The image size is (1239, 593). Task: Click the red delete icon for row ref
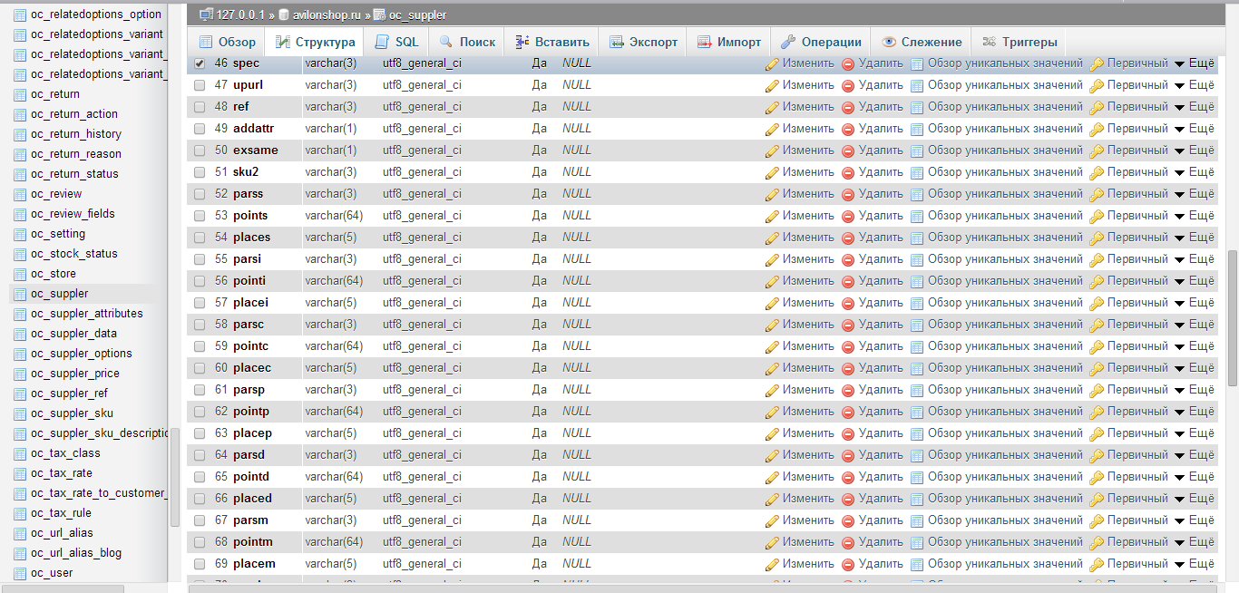[x=848, y=107]
